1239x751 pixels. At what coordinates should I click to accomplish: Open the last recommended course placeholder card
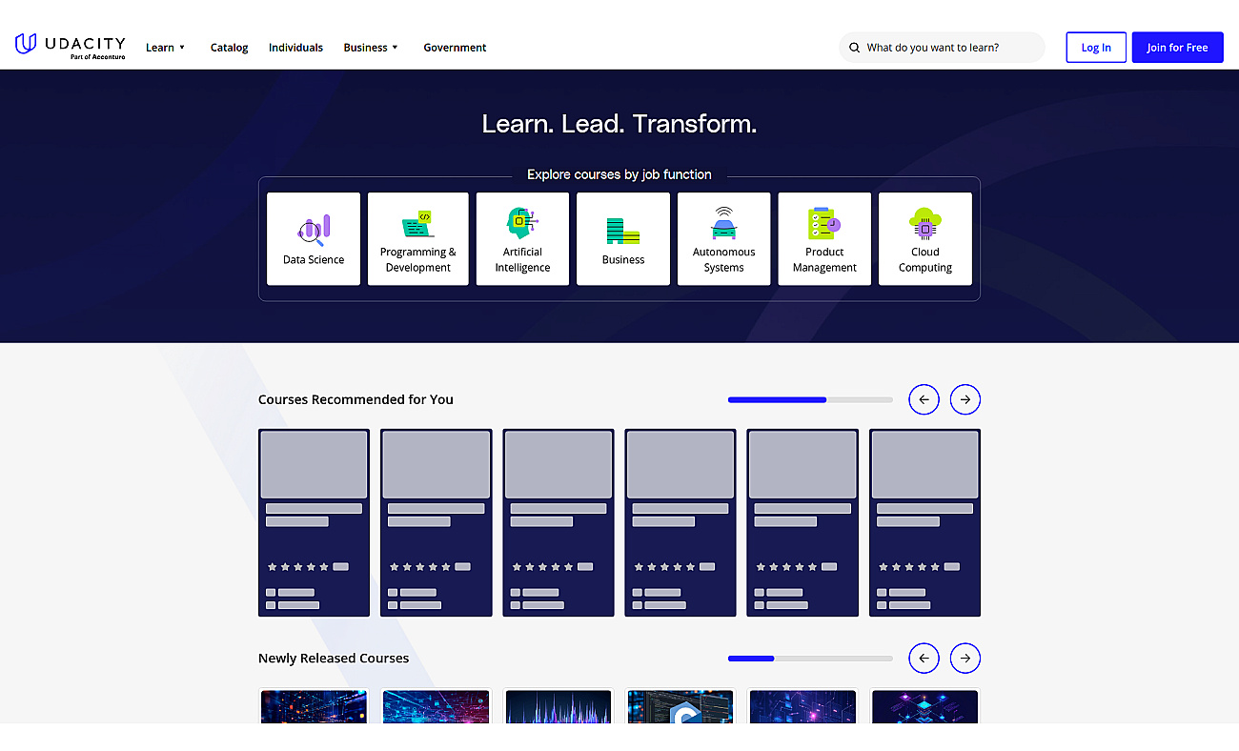pyautogui.click(x=924, y=522)
